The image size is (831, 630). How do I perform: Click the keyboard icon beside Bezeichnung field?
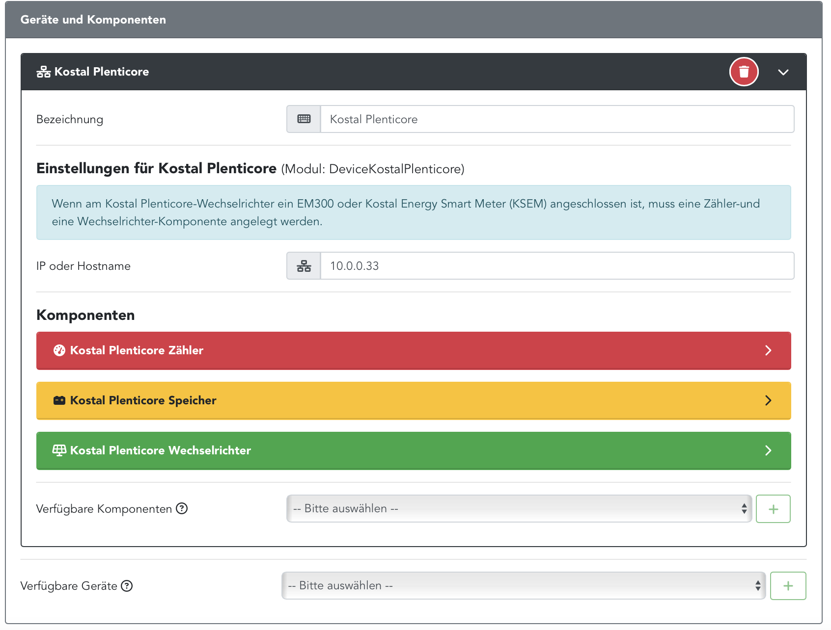[304, 119]
